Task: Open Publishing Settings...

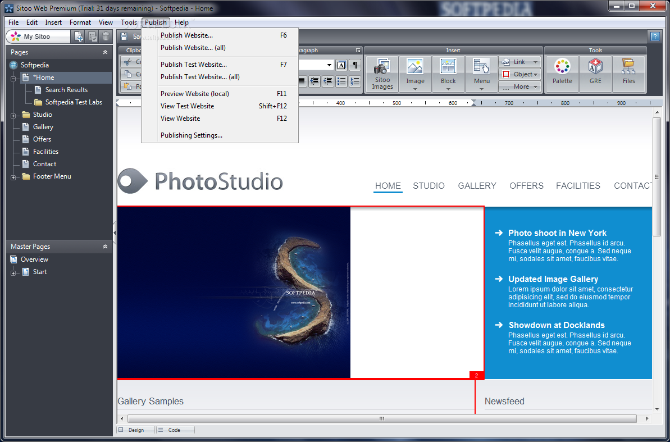Action: pyautogui.click(x=220, y=135)
